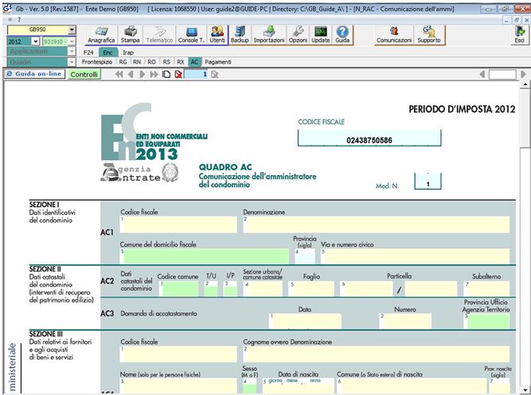Open the RG quadro tab

123,62
